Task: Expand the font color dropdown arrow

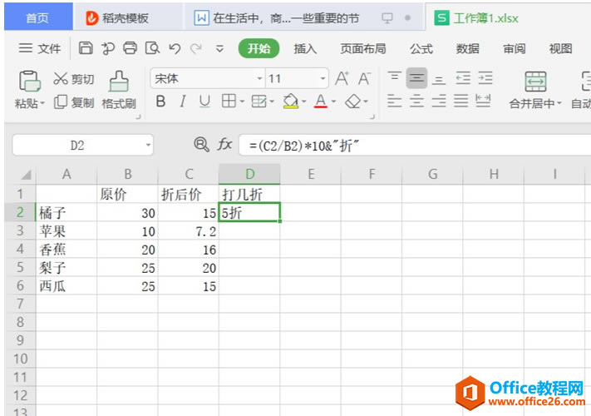Action: tap(333, 102)
